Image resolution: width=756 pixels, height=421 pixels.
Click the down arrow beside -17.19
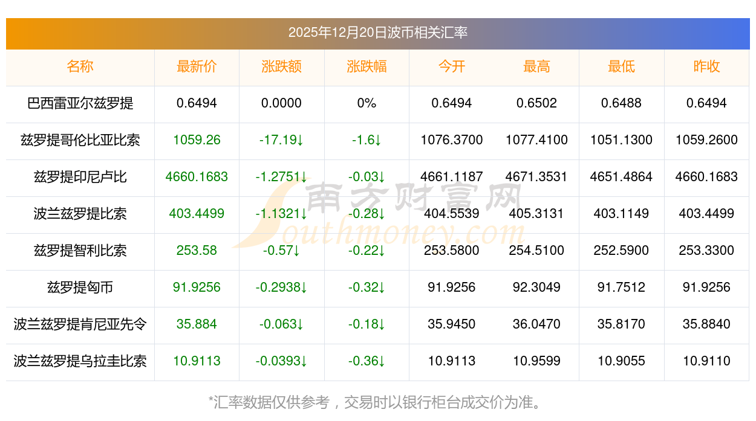click(x=300, y=141)
